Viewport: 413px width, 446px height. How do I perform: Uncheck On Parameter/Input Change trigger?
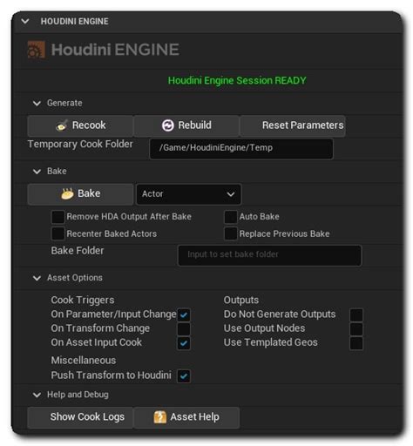click(184, 315)
